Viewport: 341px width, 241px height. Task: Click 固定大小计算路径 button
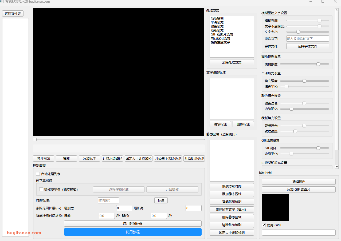139,158
